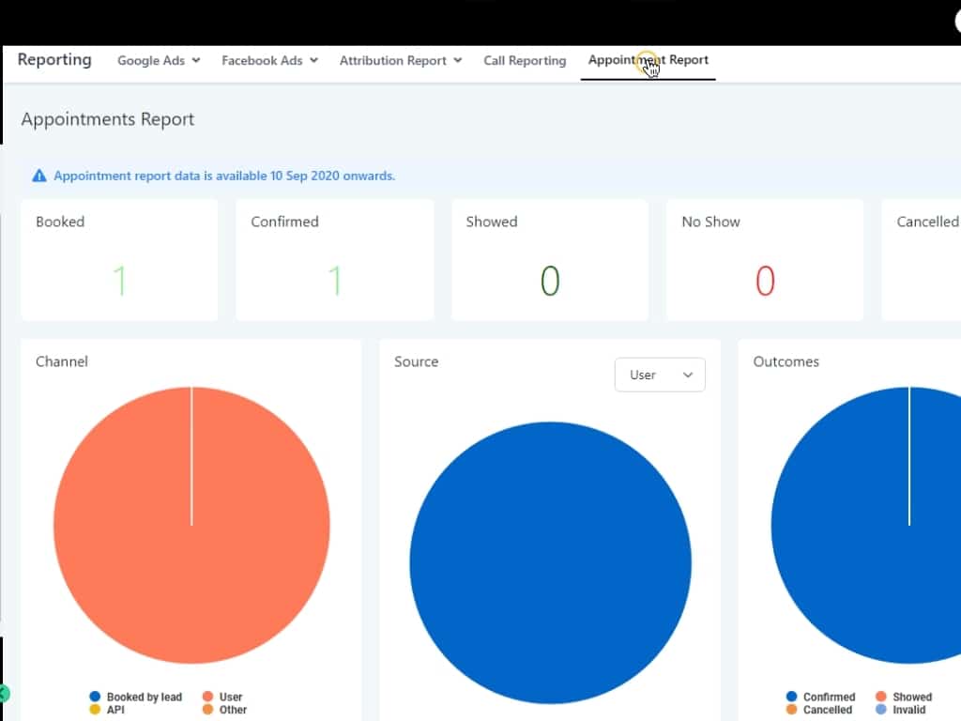This screenshot has height=721, width=961.
Task: Click the Google Ads chevron arrow
Action: click(196, 60)
